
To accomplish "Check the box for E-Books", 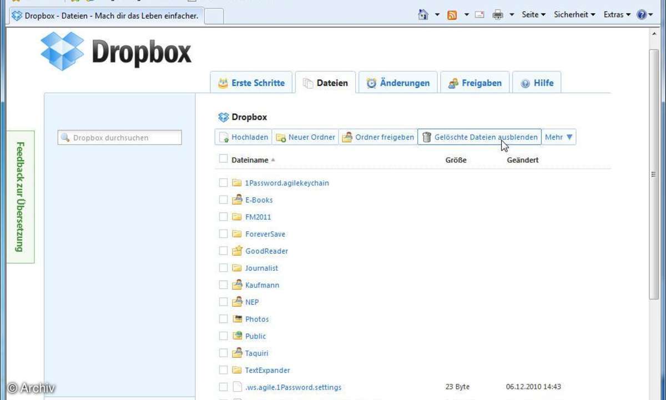I will 223,199.
